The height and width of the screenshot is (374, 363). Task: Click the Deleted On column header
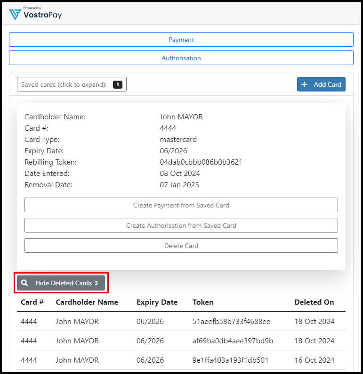pos(314,302)
